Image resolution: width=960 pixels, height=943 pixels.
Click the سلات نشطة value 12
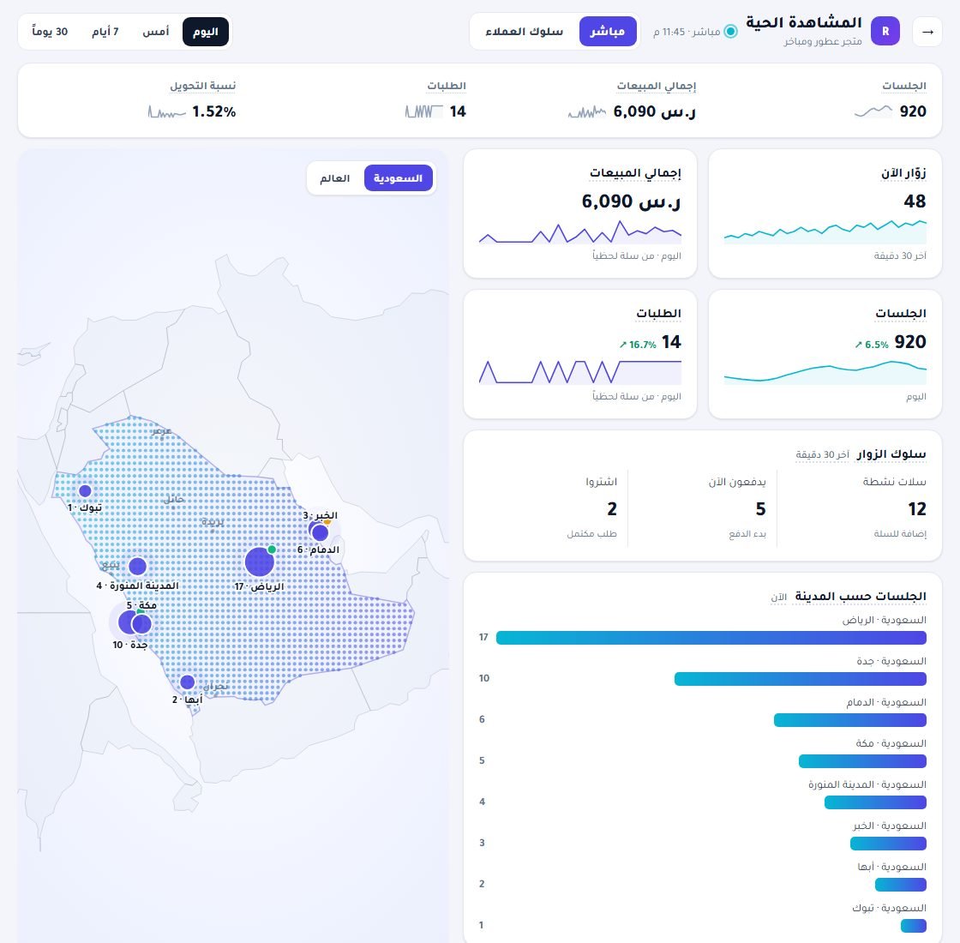coord(916,509)
